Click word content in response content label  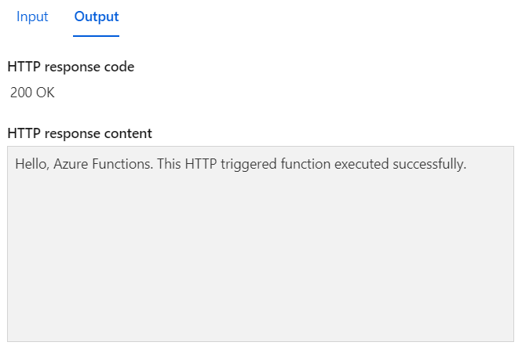point(129,133)
